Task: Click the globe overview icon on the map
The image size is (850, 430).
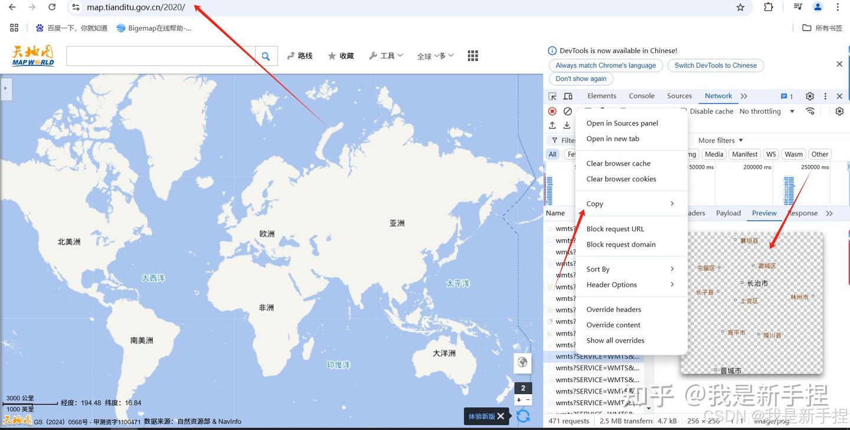Action: 522,362
